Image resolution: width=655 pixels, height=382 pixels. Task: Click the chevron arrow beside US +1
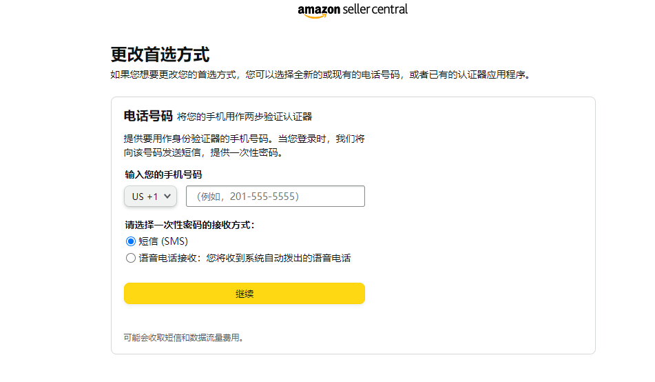pos(167,197)
